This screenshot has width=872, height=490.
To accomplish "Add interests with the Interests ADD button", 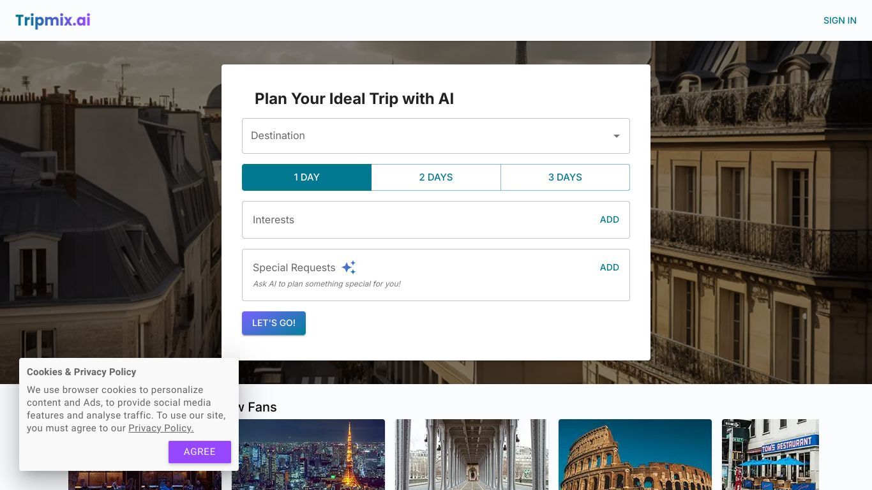I will [610, 219].
